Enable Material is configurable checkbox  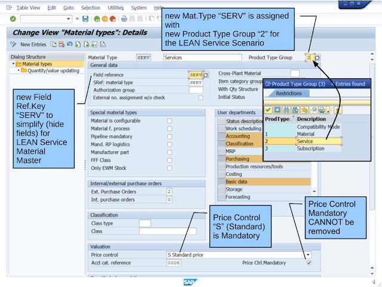point(170,121)
